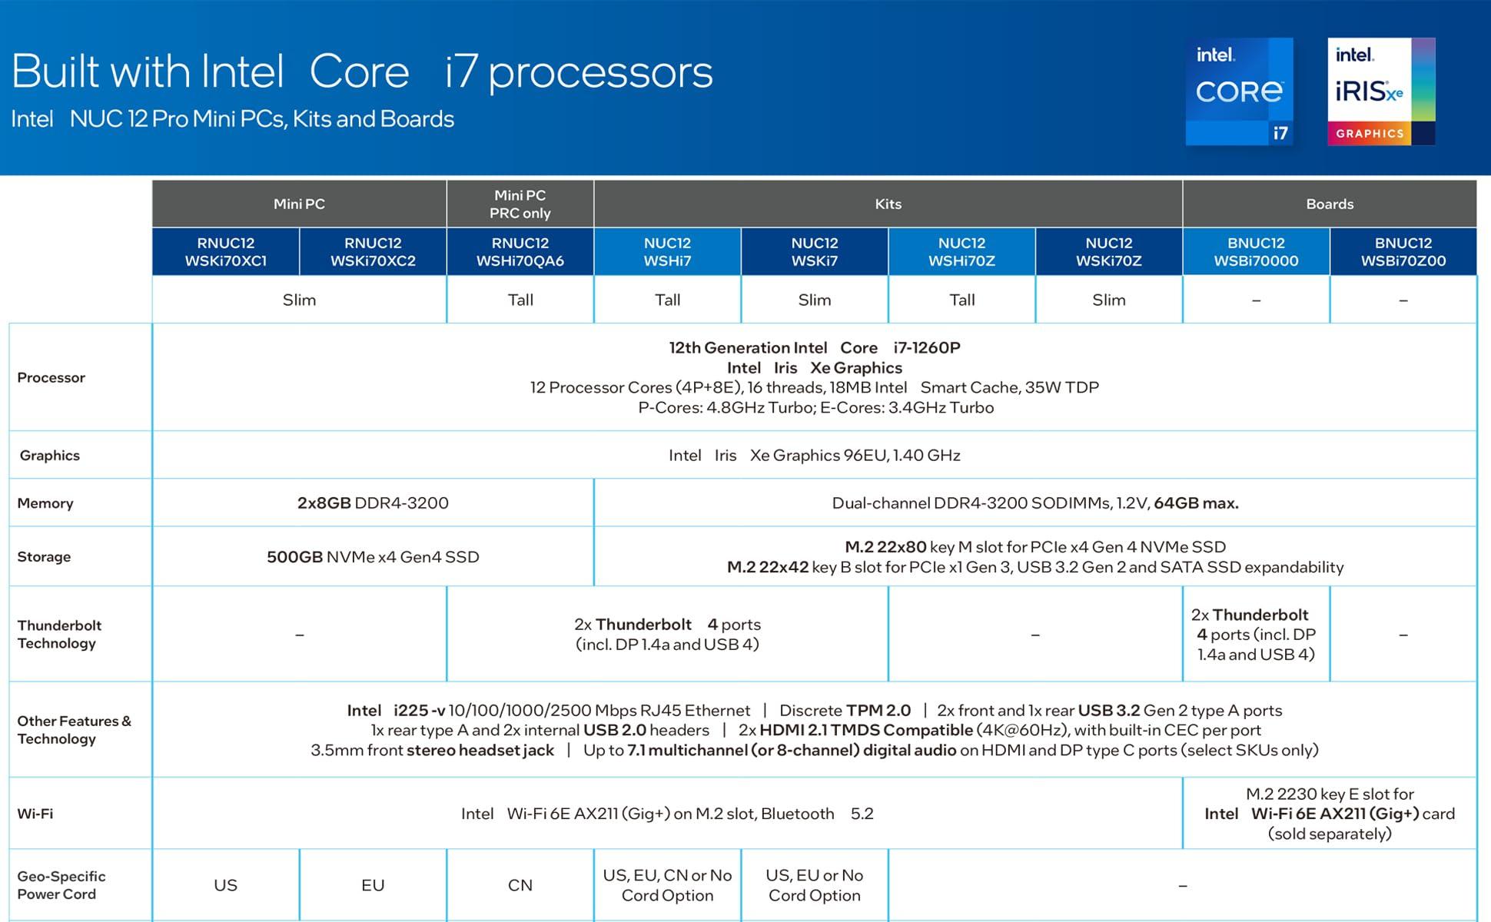Click the Intel Core i7 badge
This screenshot has height=922, width=1491.
1238,91
